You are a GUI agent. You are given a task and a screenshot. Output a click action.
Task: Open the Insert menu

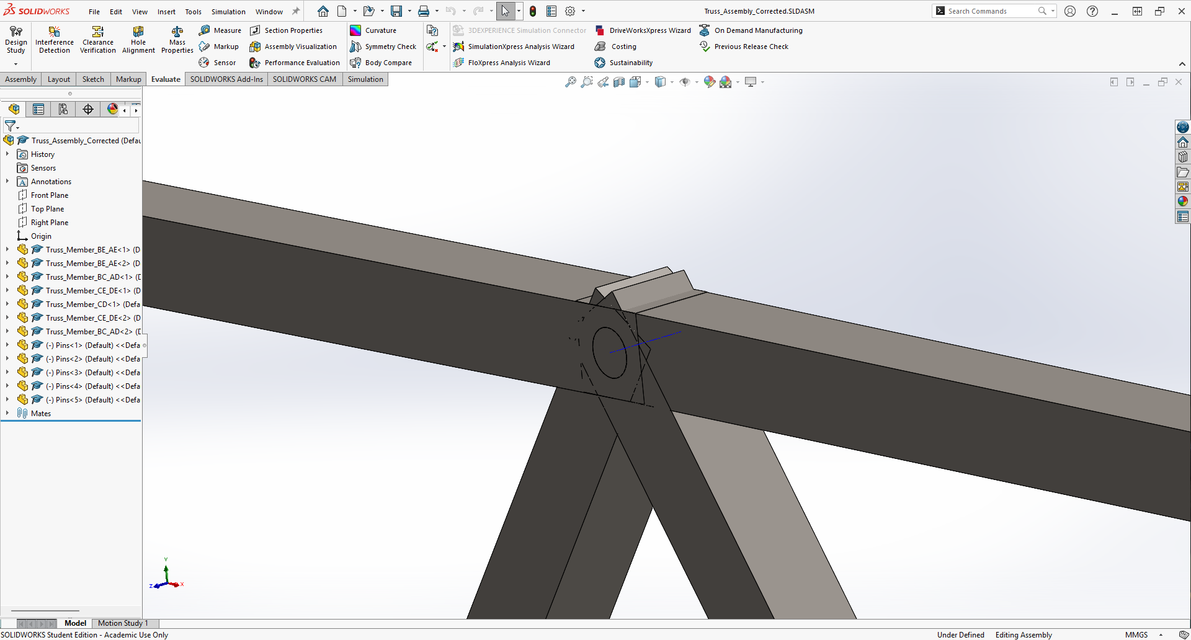click(166, 12)
